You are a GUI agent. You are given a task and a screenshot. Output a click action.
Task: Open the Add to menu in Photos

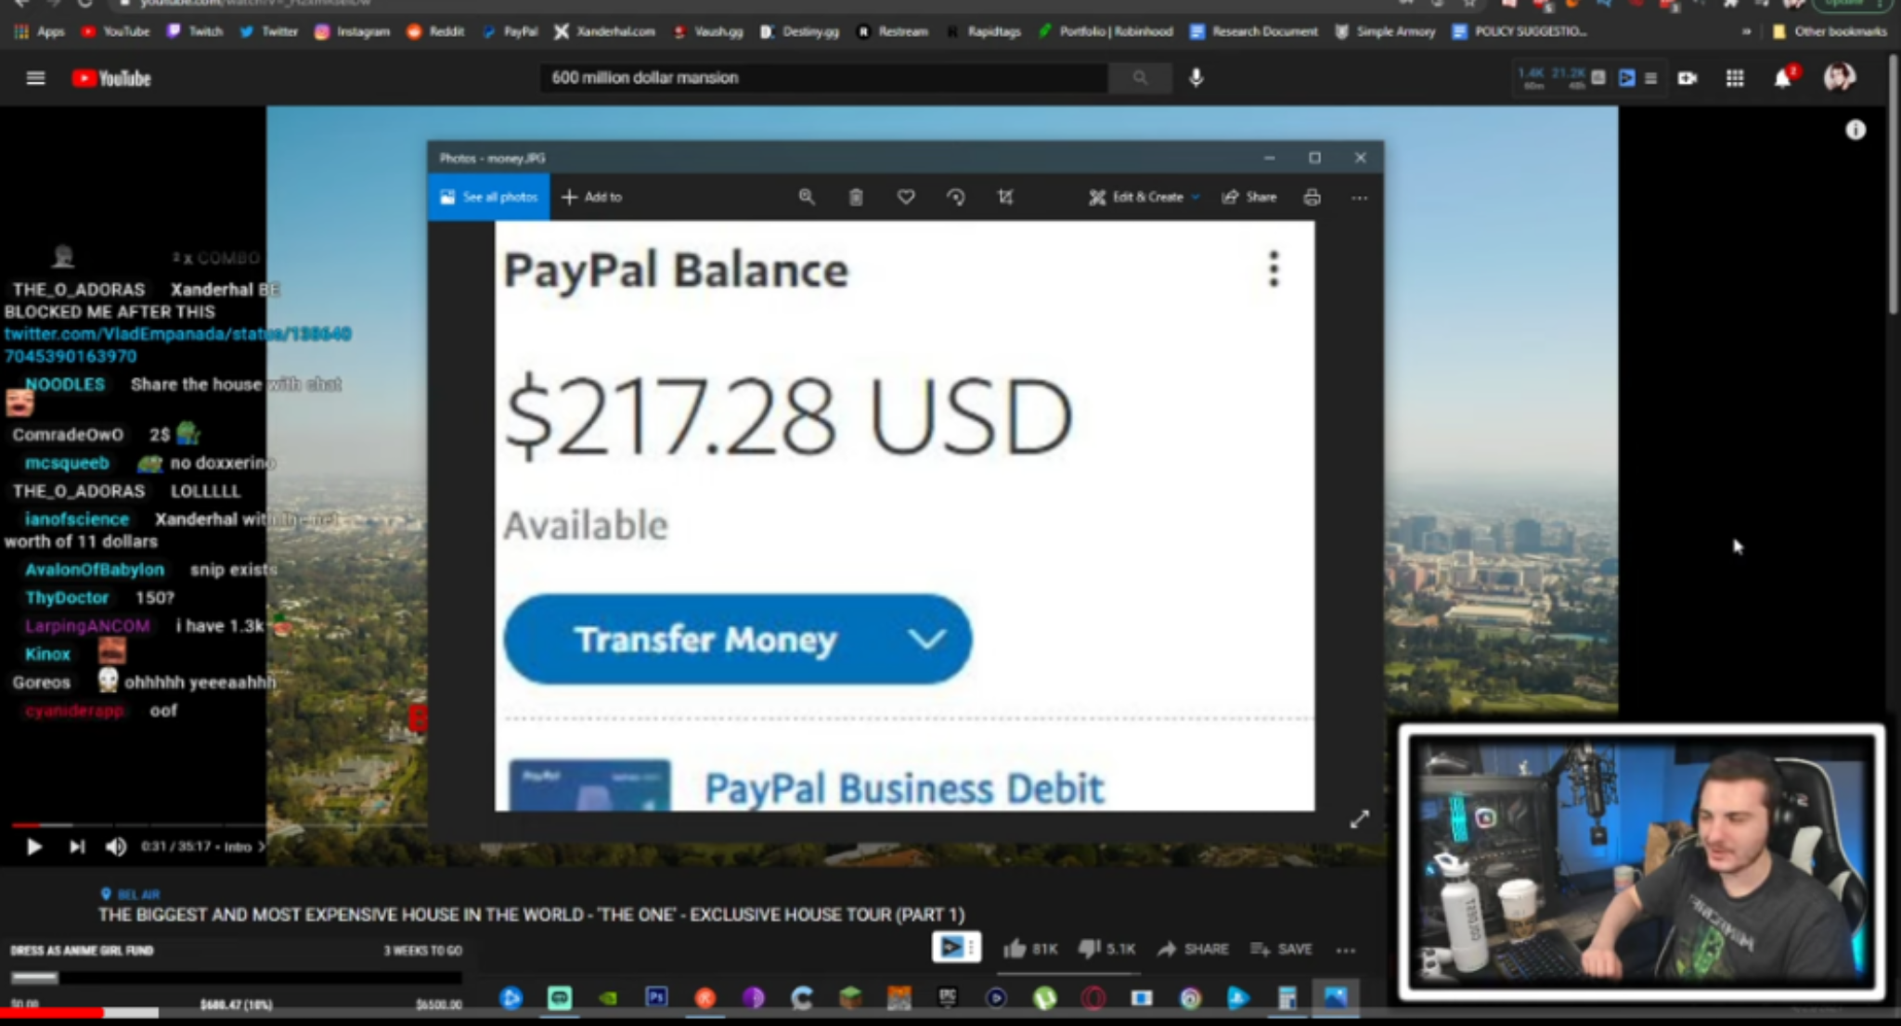(x=592, y=197)
